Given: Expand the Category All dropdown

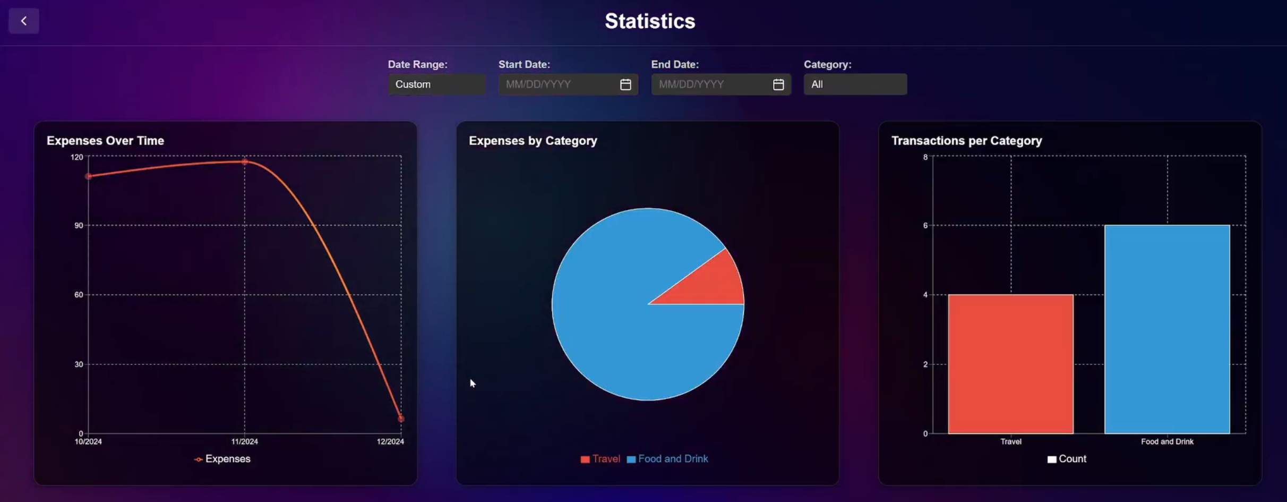Looking at the screenshot, I should (855, 84).
